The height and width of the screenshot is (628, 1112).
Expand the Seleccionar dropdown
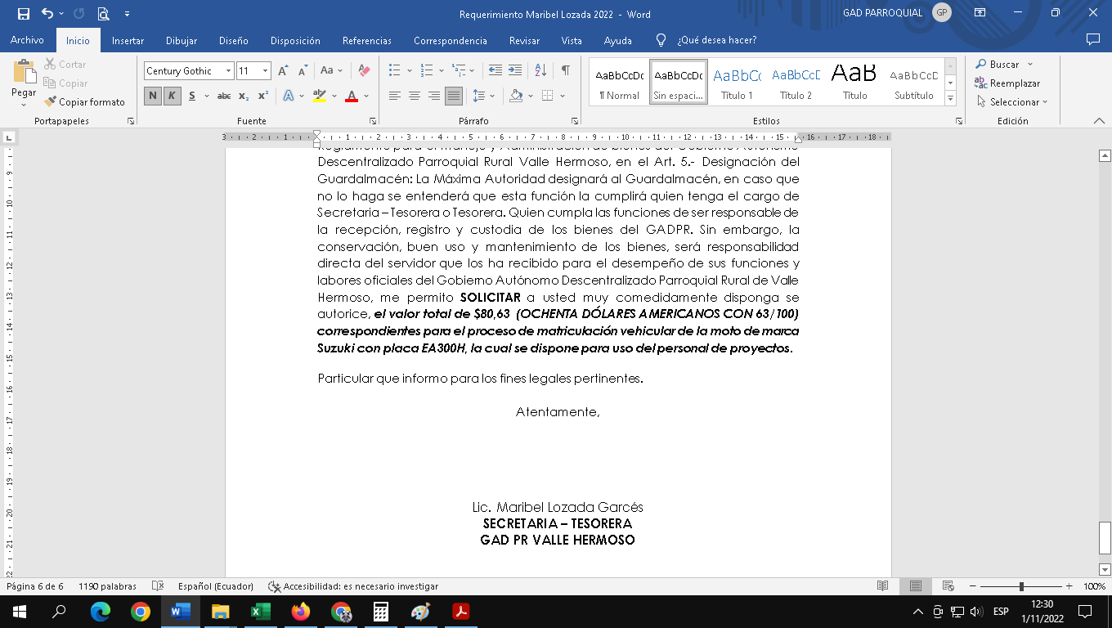(1014, 102)
